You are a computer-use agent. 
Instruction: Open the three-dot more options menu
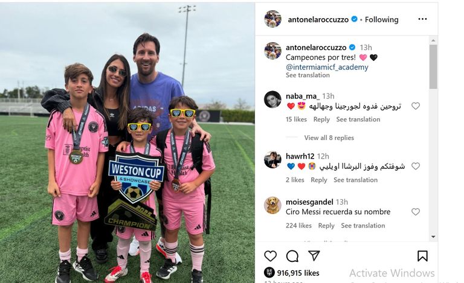(x=422, y=19)
